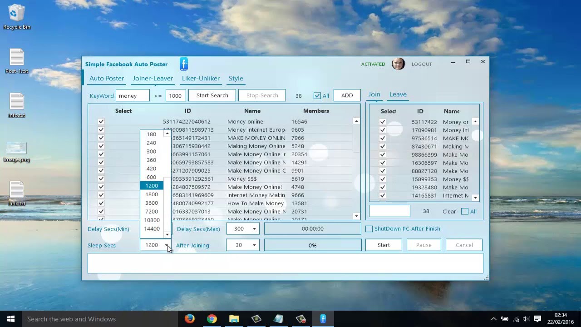
Task: Click the log text area
Action: 285,263
